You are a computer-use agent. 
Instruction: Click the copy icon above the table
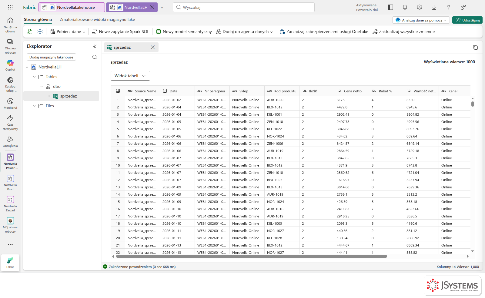tap(475, 47)
